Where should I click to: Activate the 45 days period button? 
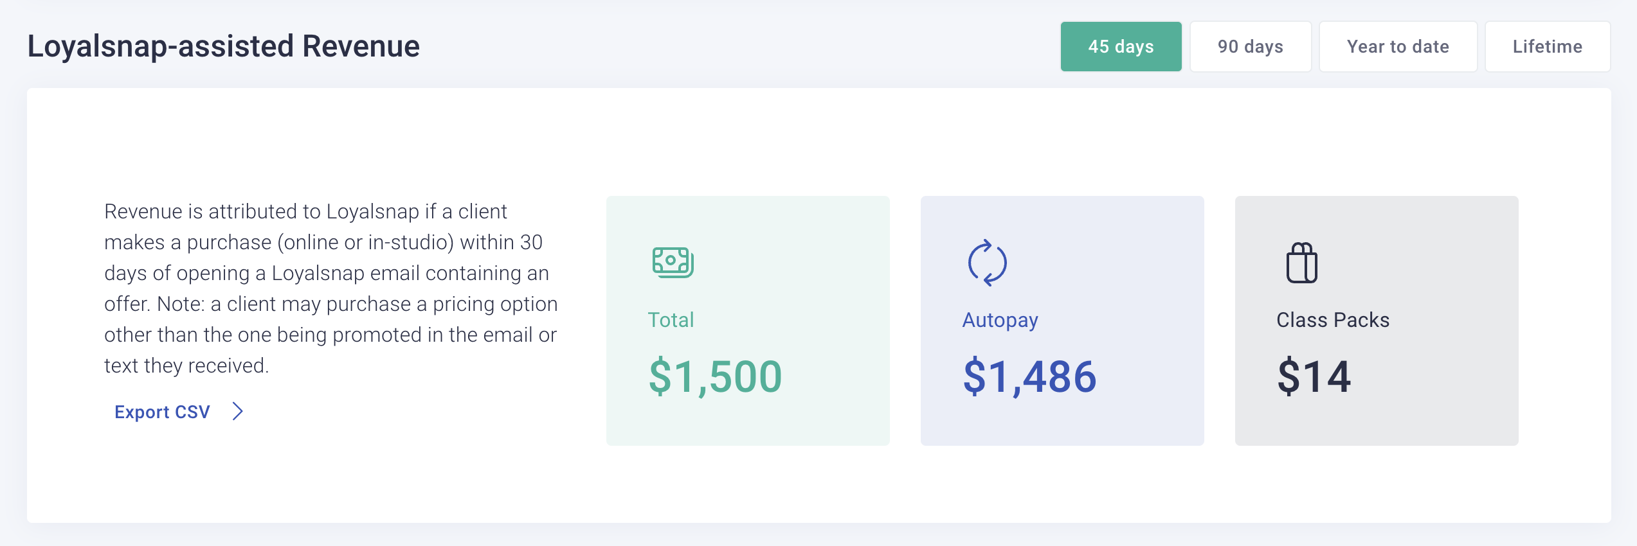[1121, 46]
